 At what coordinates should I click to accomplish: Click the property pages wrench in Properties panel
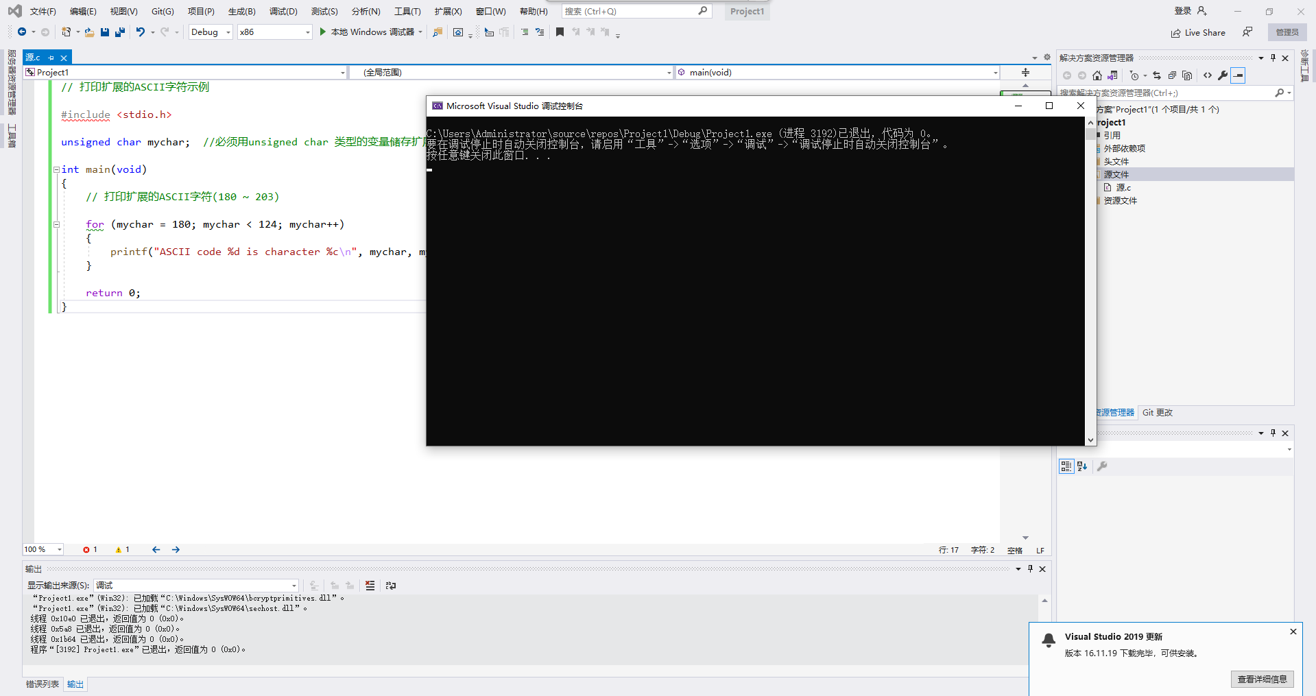click(1102, 466)
